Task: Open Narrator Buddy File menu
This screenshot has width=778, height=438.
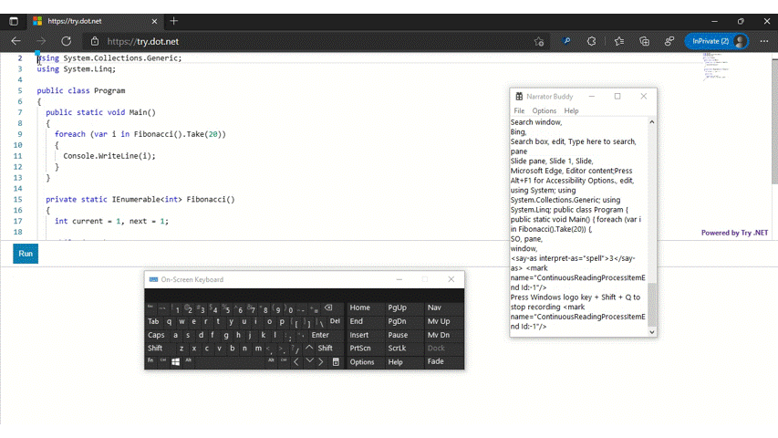Action: click(519, 110)
